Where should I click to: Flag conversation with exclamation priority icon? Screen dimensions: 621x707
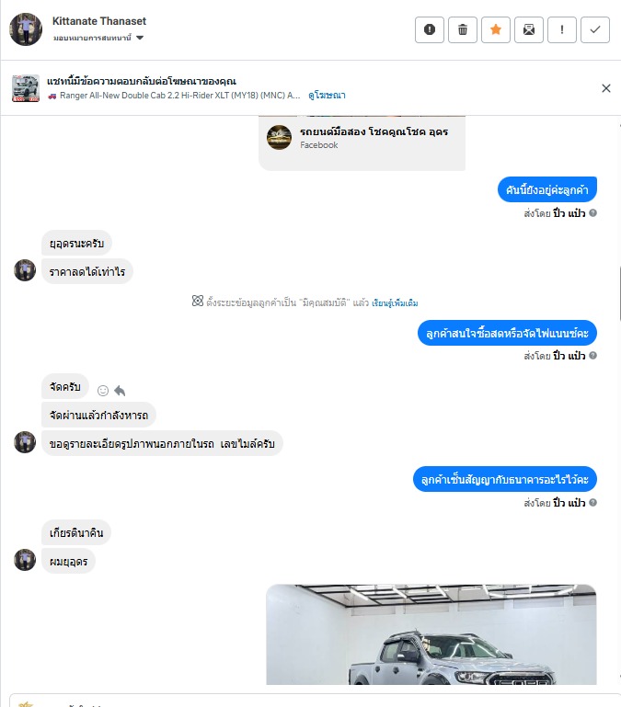[562, 29]
